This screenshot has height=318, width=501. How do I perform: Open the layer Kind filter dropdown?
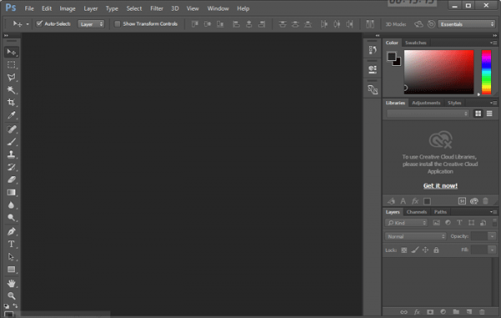(406, 223)
